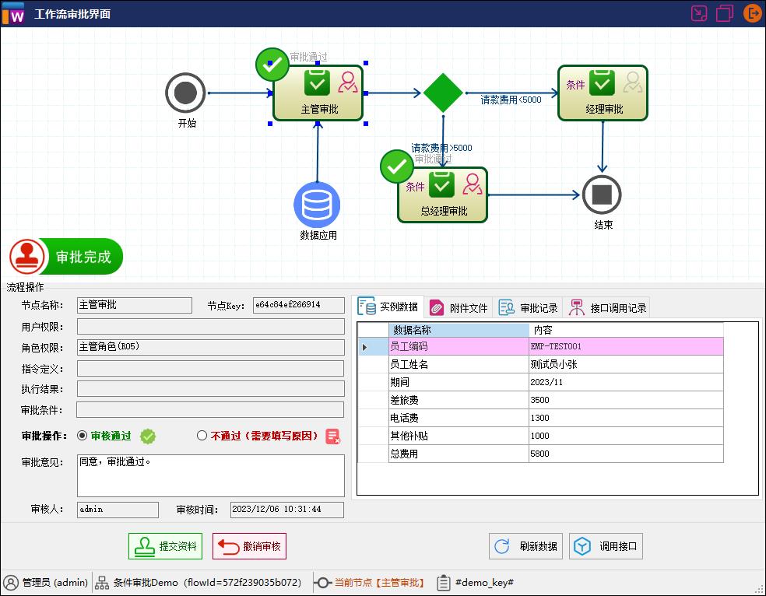Select the 数据应用 database node icon
Screen dimensions: 766x596
point(317,205)
